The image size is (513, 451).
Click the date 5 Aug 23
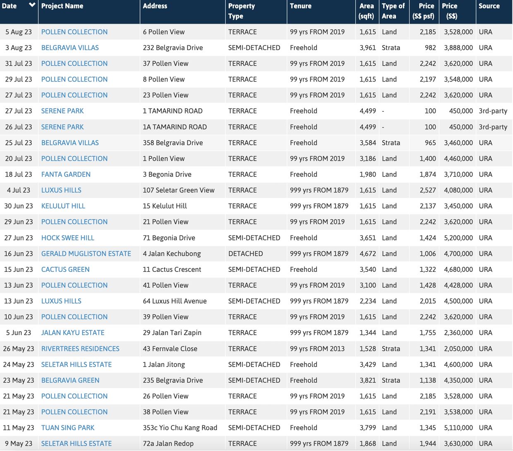(x=19, y=32)
